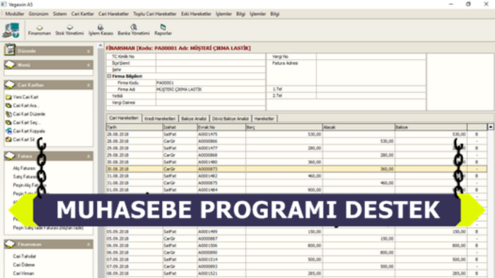This screenshot has height=278, width=495.
Task: Click the clipboard icon on the Düzenle panel
Action: click(x=10, y=49)
